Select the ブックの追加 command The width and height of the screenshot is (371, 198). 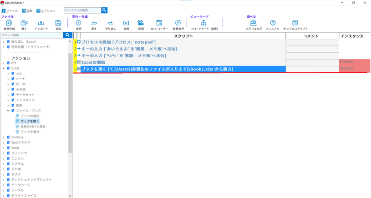click(x=30, y=116)
